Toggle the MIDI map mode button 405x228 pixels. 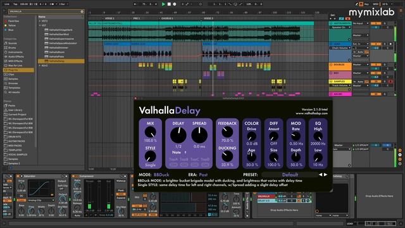coord(375,4)
